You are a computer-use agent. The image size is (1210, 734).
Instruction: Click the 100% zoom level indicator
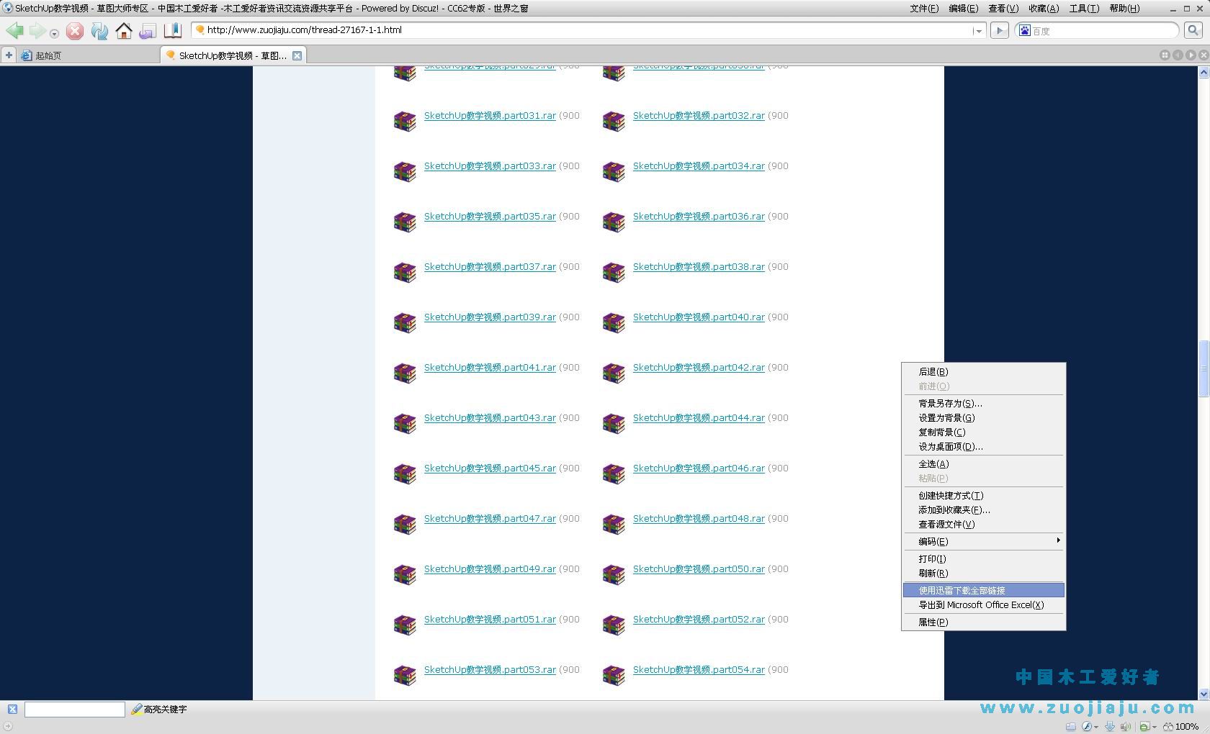[1181, 727]
